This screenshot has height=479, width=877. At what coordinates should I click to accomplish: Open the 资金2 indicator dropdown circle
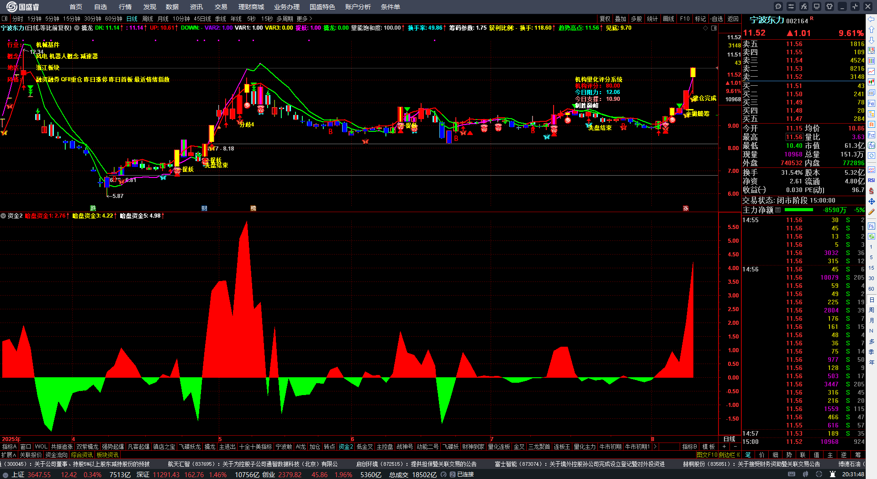[3, 216]
